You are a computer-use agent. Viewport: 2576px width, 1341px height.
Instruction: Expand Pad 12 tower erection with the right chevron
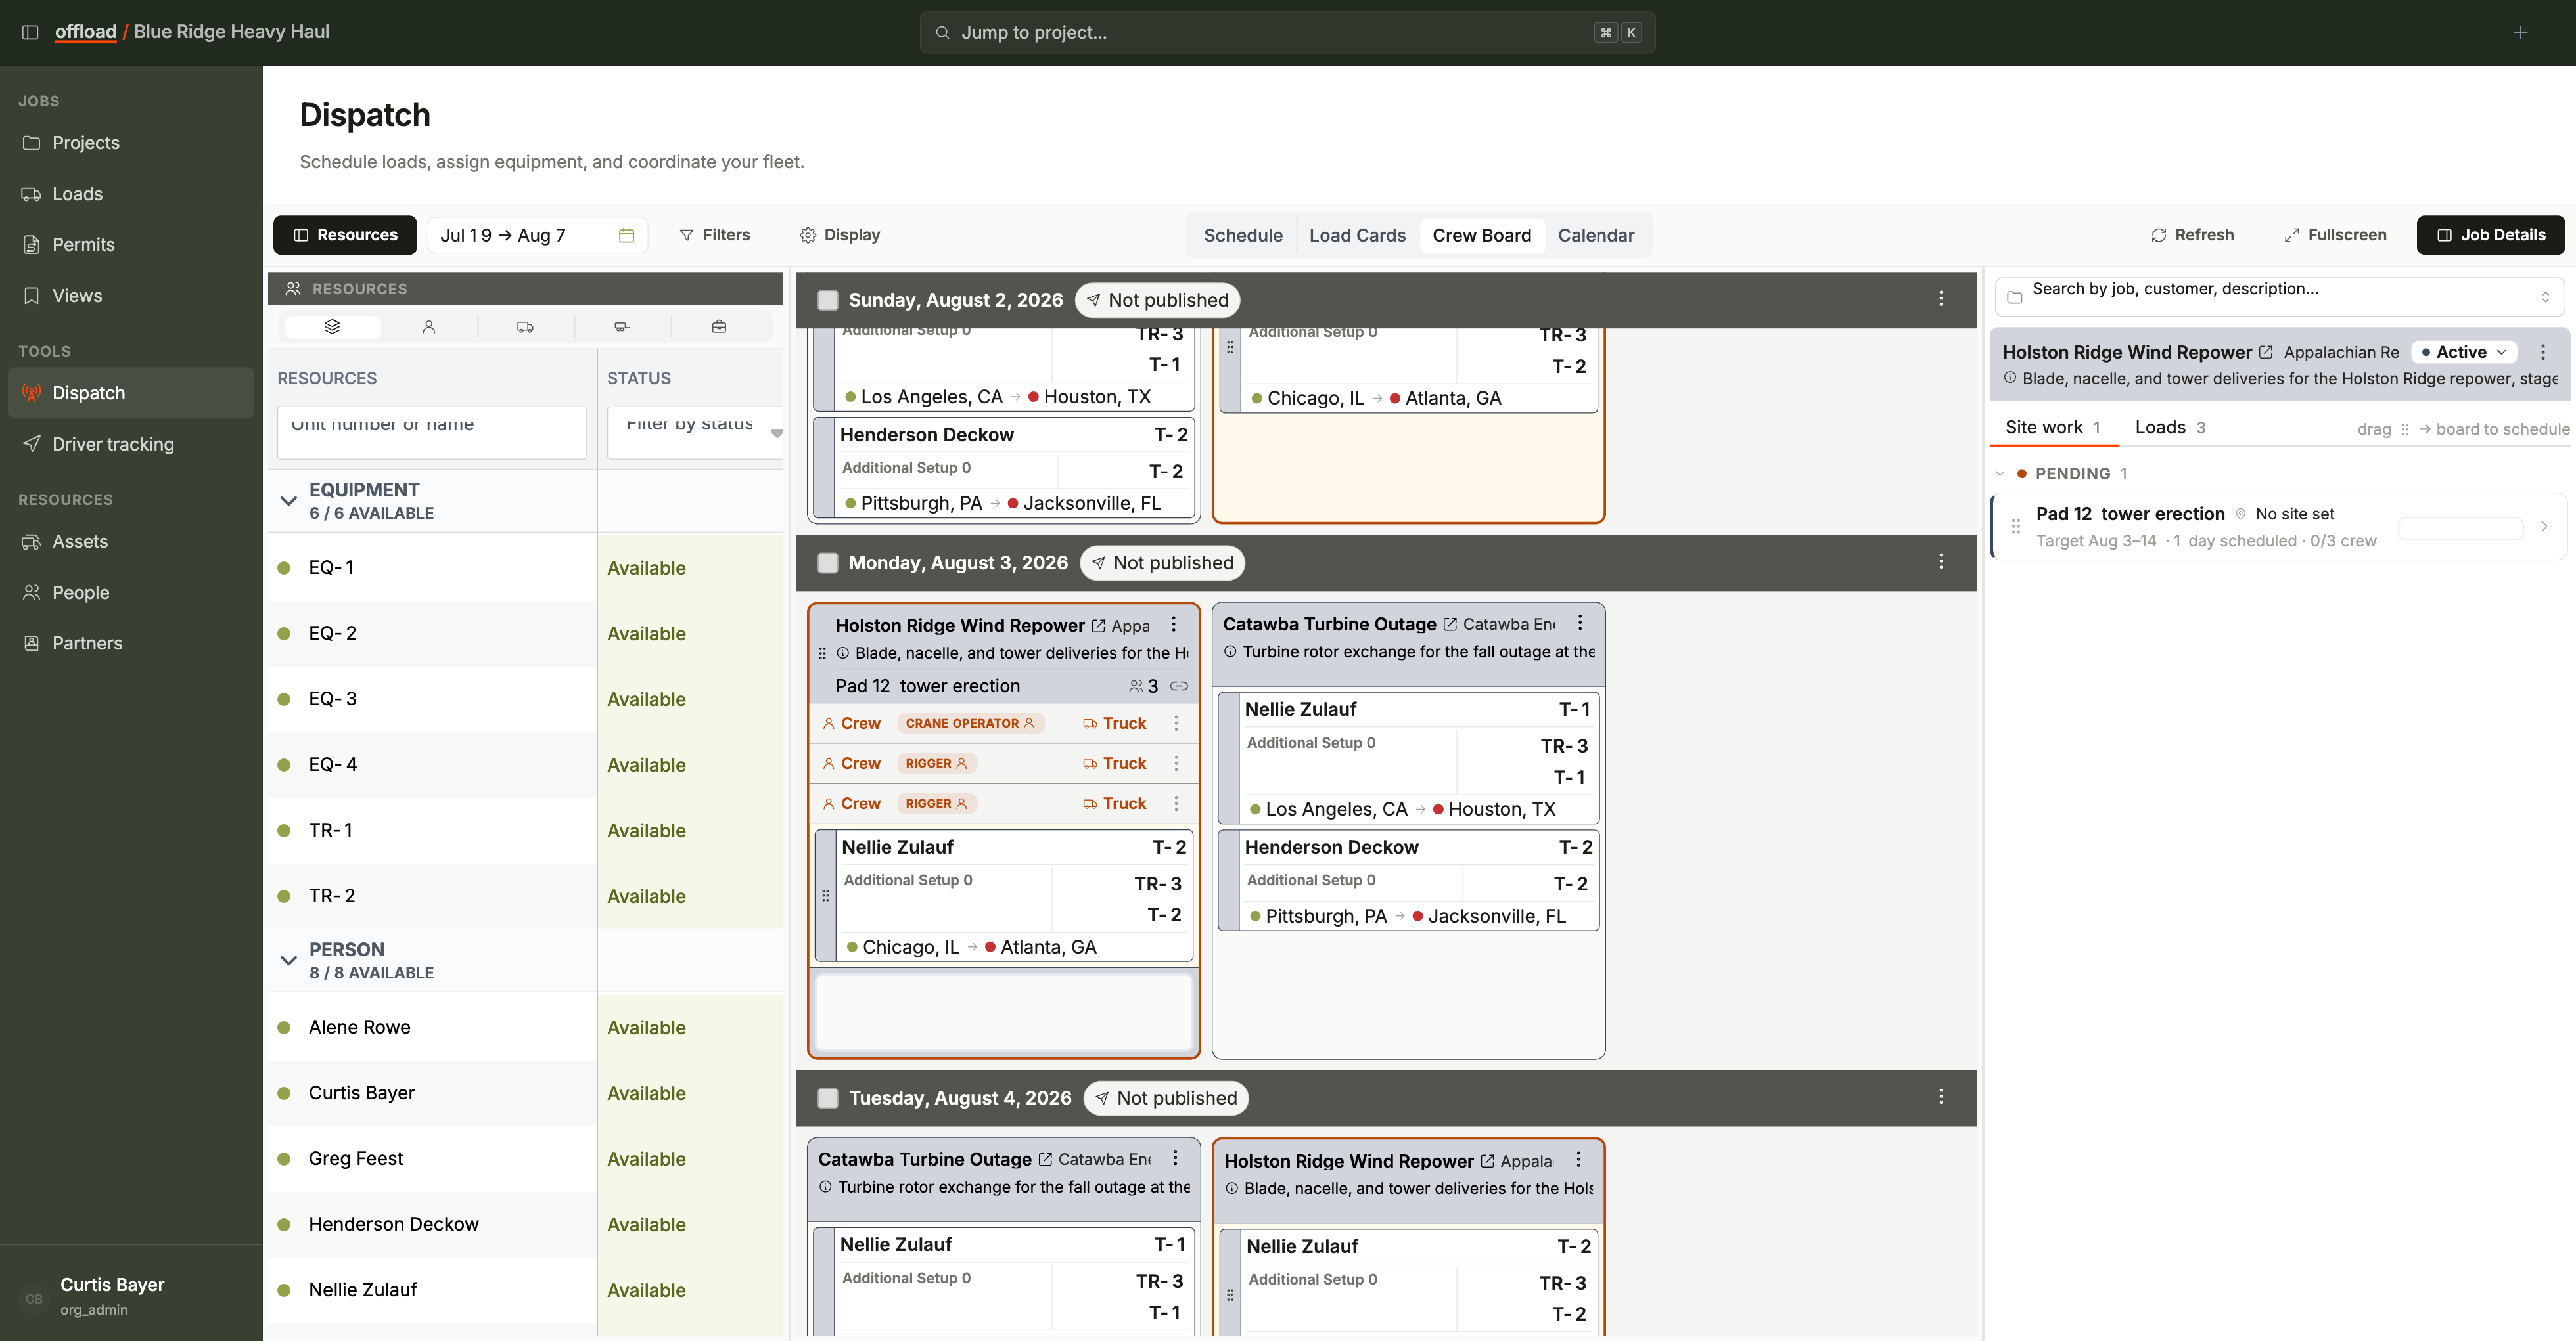2544,527
